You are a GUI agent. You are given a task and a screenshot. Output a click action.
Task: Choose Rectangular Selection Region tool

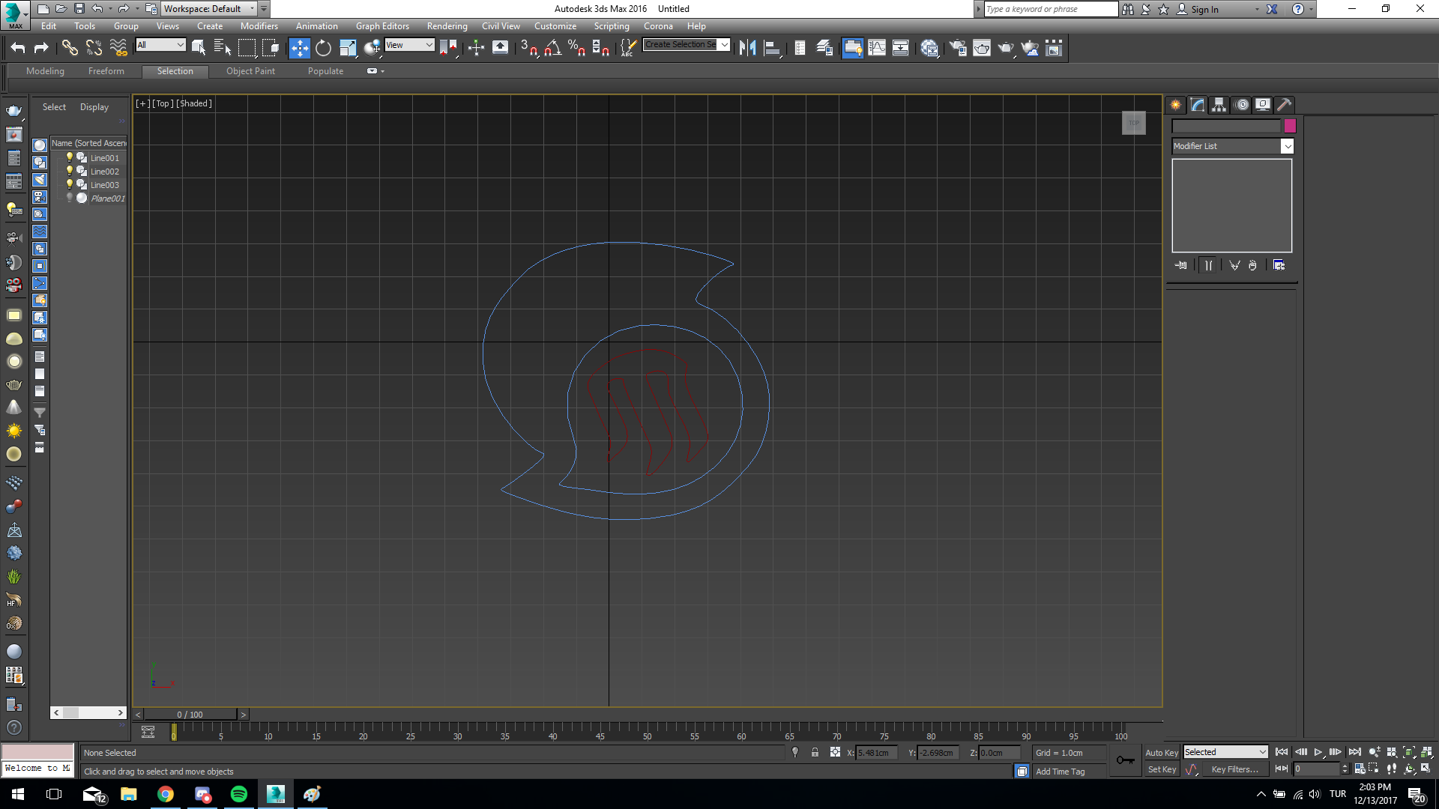(247, 48)
